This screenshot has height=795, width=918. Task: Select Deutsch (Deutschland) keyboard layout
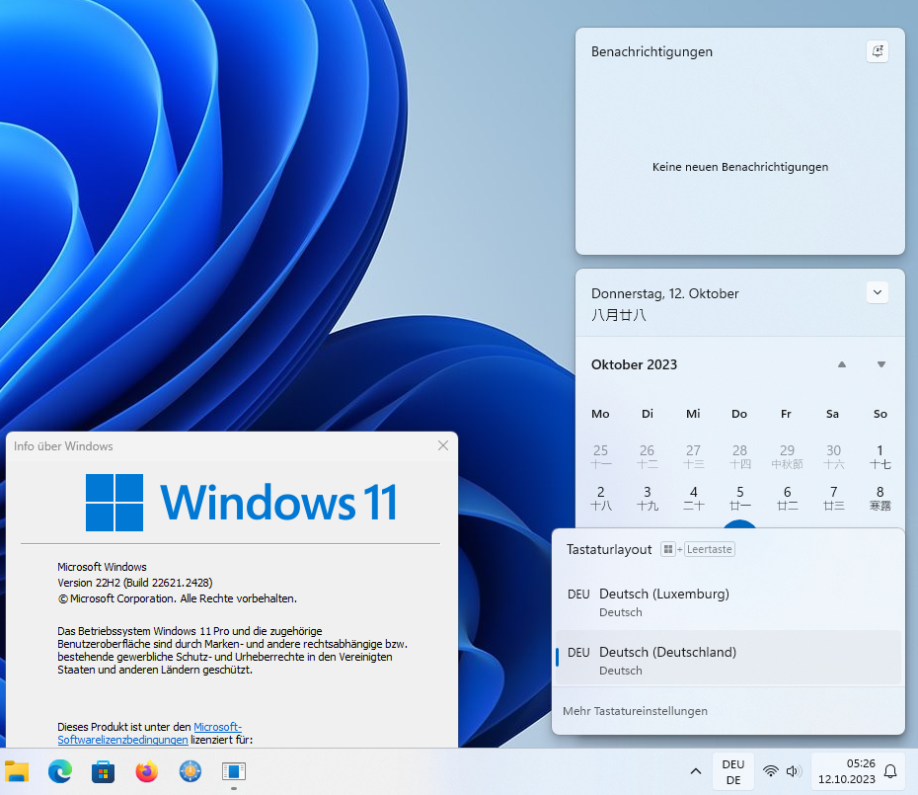click(x=727, y=658)
